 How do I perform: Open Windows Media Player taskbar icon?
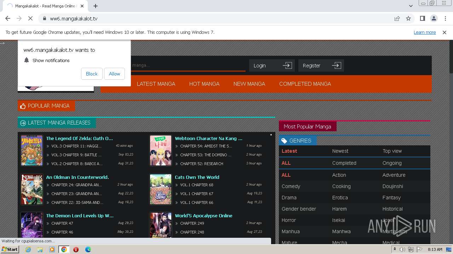tap(52, 249)
